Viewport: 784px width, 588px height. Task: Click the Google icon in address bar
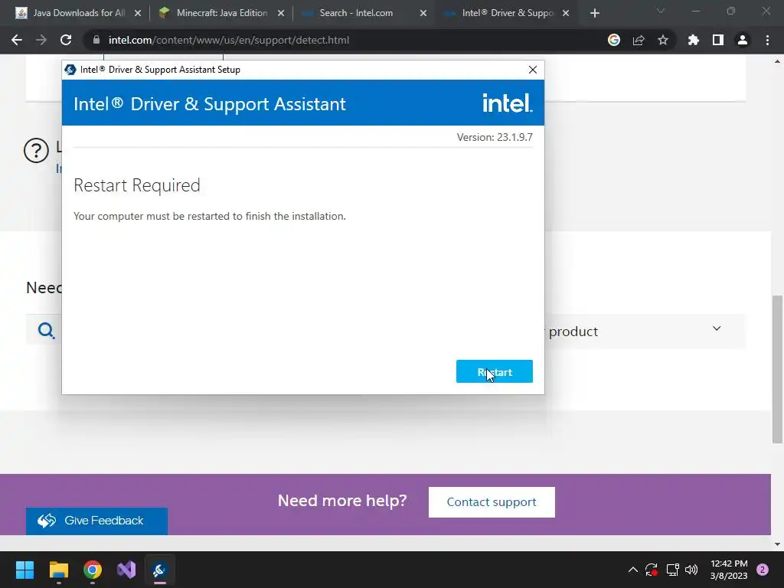pyautogui.click(x=614, y=40)
